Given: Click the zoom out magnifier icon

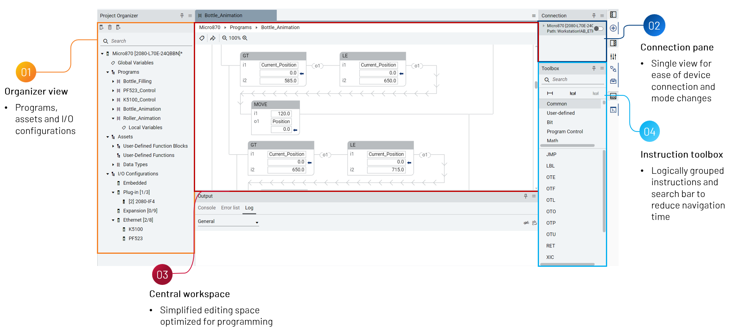Looking at the screenshot, I should (x=225, y=38).
